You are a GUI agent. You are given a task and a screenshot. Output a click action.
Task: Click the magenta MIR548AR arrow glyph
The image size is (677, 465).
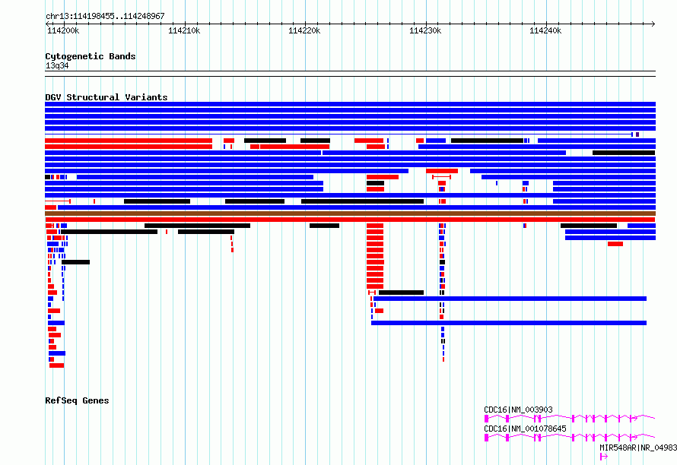coord(604,456)
